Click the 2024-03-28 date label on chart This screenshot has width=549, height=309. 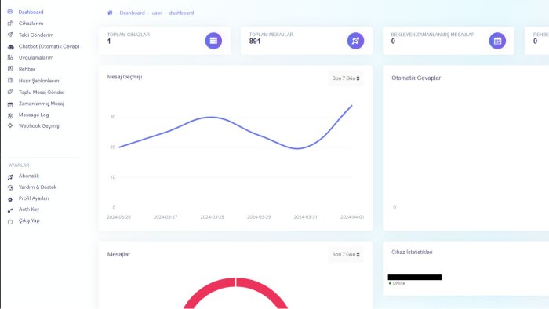tap(213, 217)
